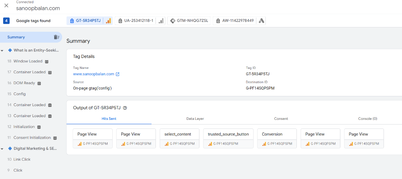Click the Tag ID value GT-5R34P5TJ
The width and height of the screenshot is (402, 179).
(258, 74)
